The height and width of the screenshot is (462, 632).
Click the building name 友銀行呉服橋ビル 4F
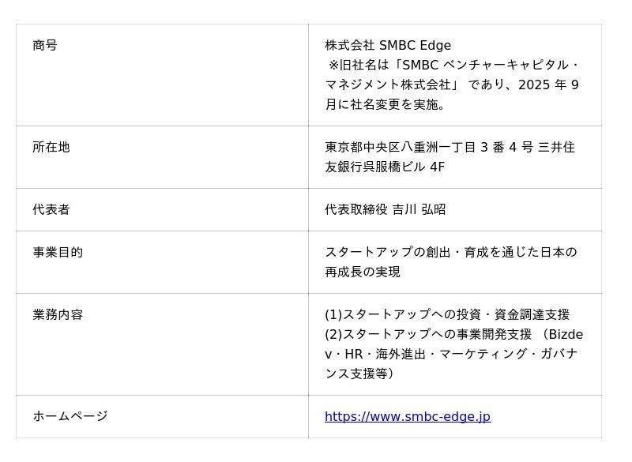pyautogui.click(x=385, y=167)
